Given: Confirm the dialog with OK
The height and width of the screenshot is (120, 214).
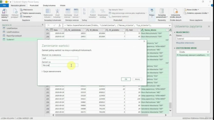Looking at the screenshot, I should tap(126, 79).
